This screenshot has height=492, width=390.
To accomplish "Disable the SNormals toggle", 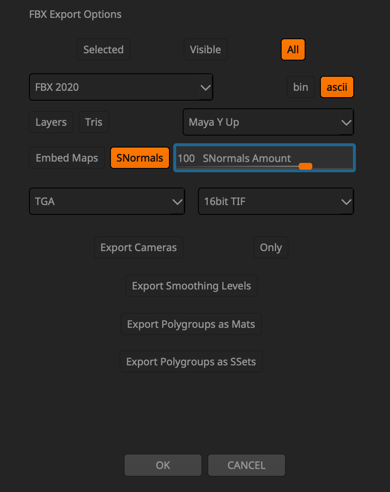I will pyautogui.click(x=140, y=158).
